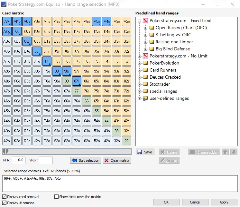Deselect the A5s hand cell
240x207 pixels.
pyautogui.click(x=97, y=22)
